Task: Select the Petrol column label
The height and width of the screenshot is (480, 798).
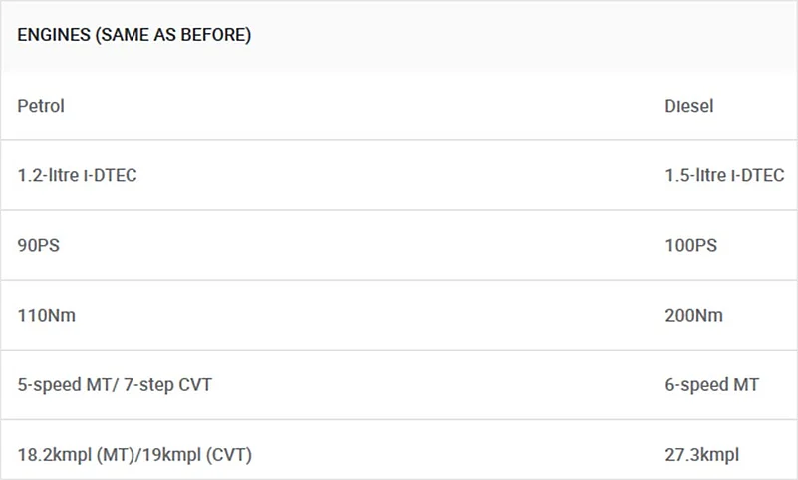Action: (x=41, y=105)
